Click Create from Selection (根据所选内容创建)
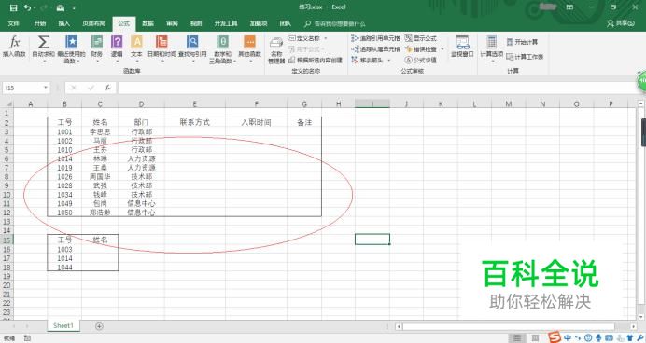 point(316,60)
